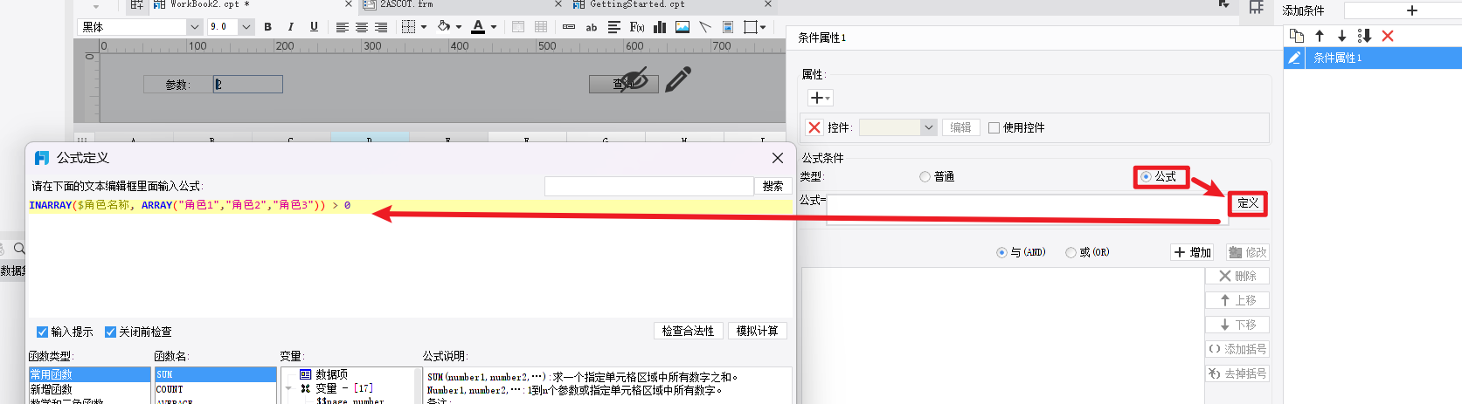Open the add-property plus dropdown under 属性
The image size is (1462, 404).
click(x=820, y=98)
